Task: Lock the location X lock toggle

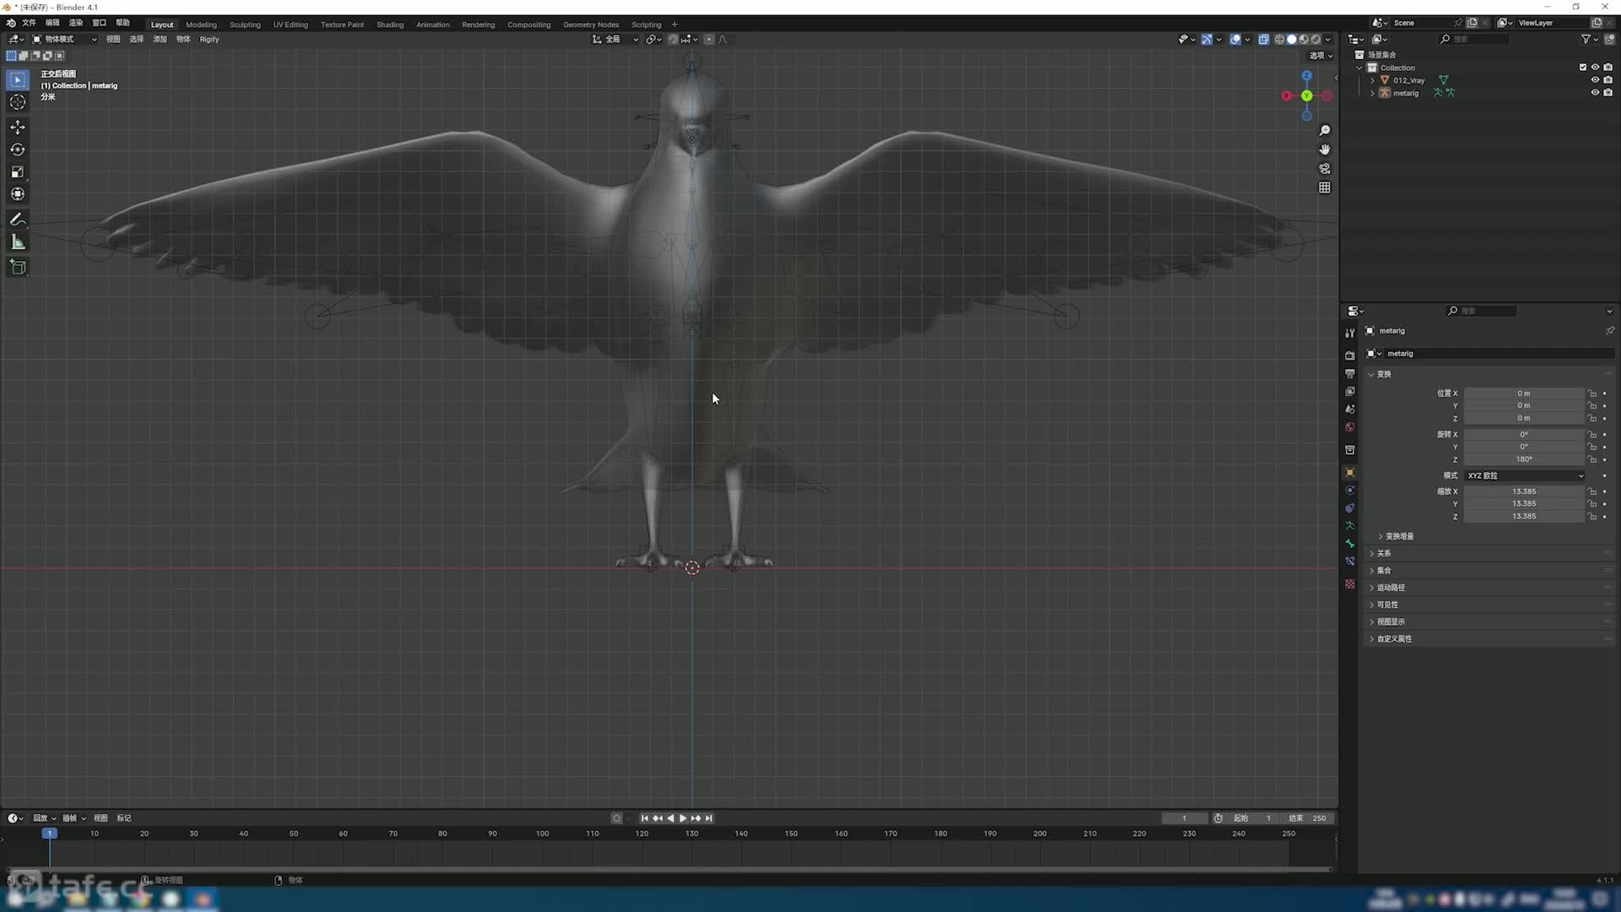Action: (x=1592, y=394)
